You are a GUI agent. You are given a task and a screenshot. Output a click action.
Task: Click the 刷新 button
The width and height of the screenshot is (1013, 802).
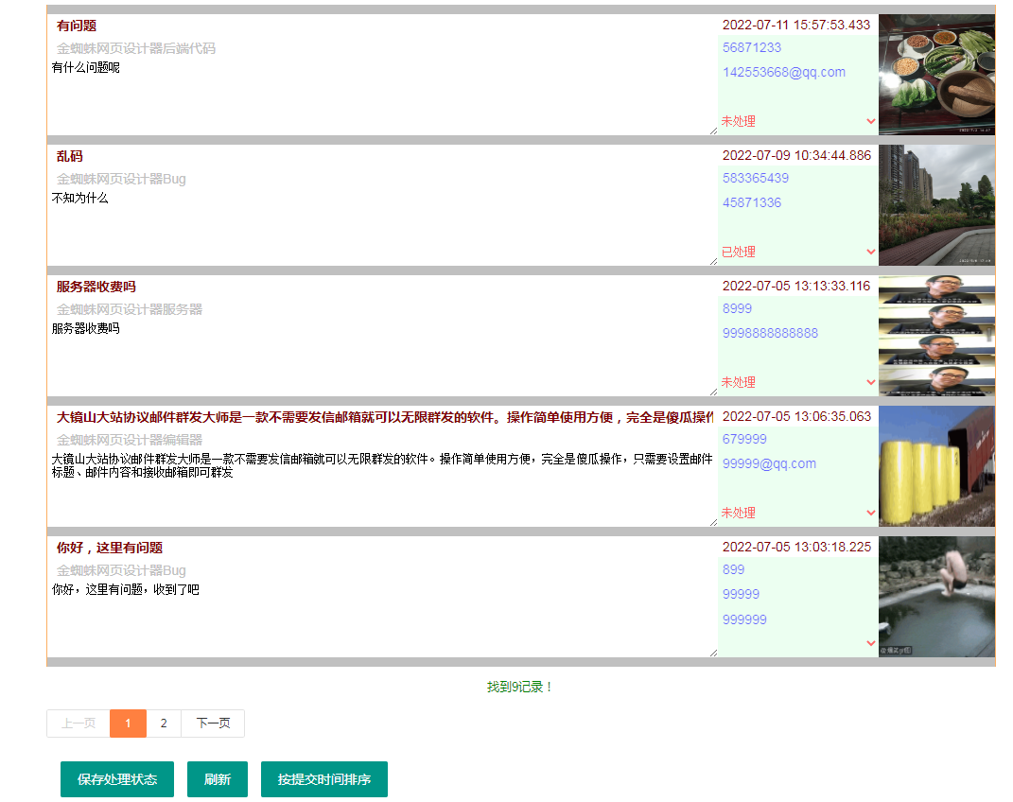click(x=218, y=779)
